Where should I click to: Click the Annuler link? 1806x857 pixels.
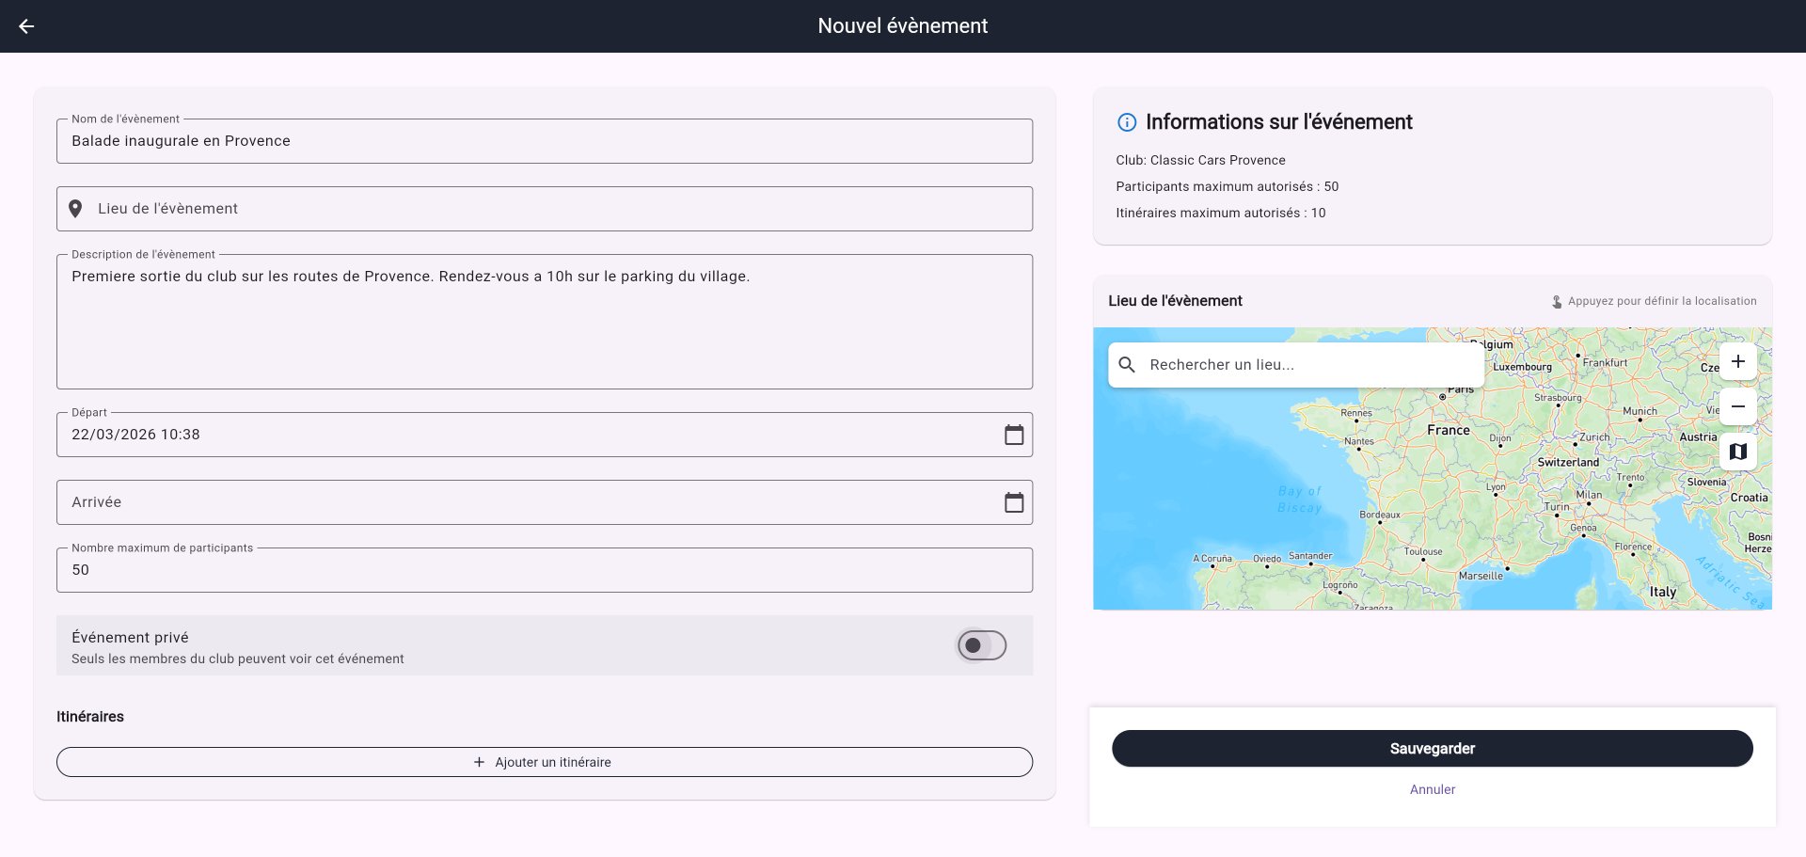[x=1432, y=789]
